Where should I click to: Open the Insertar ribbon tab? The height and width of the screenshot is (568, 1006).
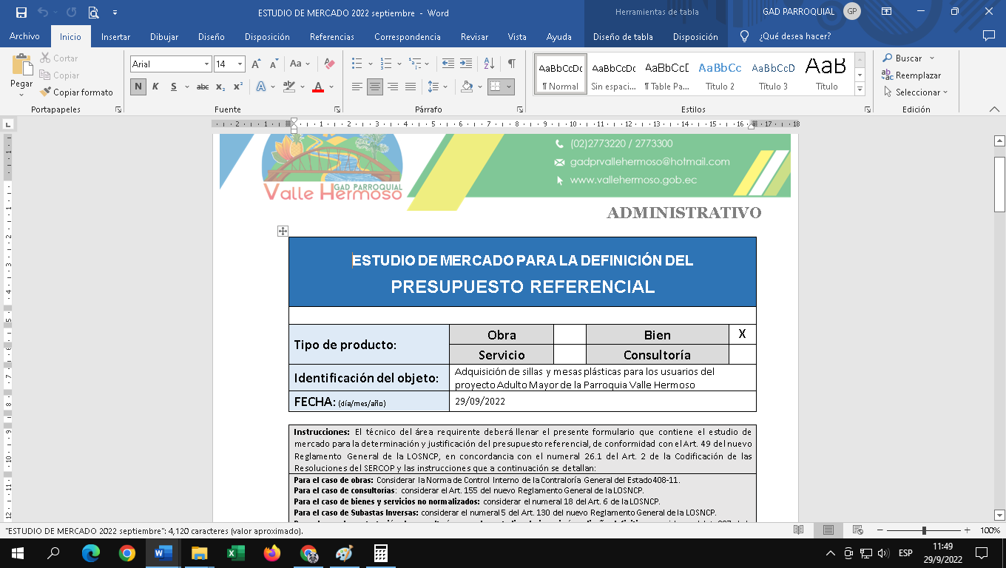115,37
